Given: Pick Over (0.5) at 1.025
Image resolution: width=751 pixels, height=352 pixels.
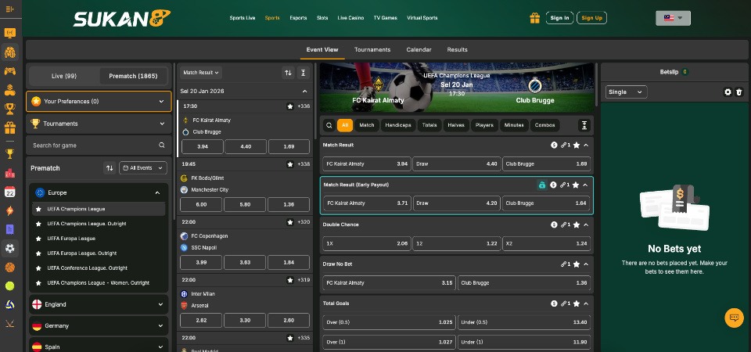Looking at the screenshot, I should 389,322.
